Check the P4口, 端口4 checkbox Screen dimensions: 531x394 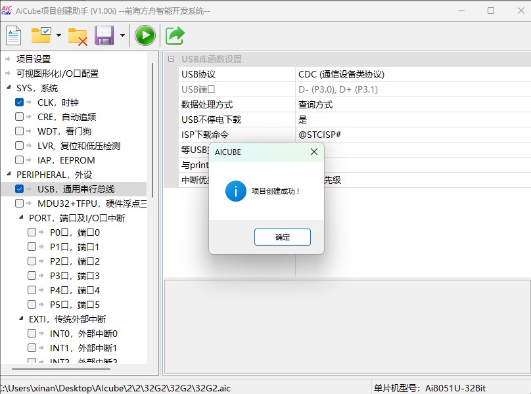click(32, 290)
